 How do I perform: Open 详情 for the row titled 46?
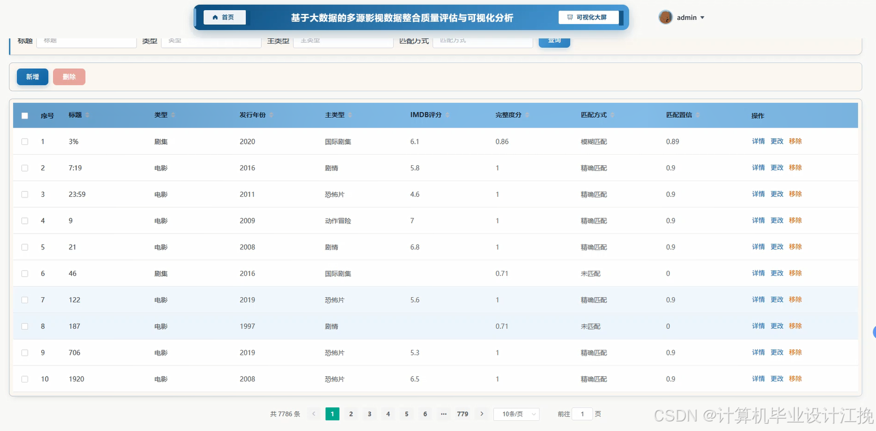click(758, 273)
